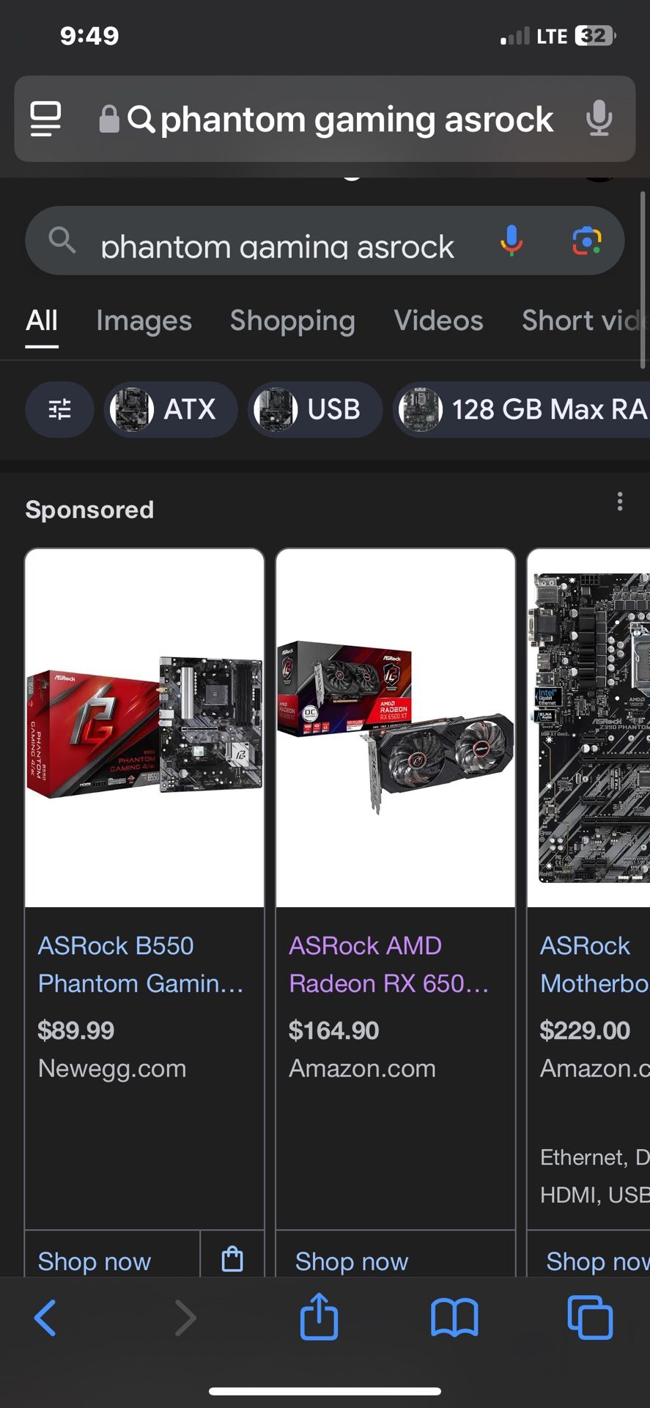Open Google Lens camera search
The height and width of the screenshot is (1408, 650).
coord(587,241)
